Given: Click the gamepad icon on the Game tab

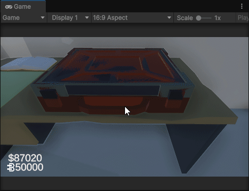Looking at the screenshot, I should pos(9,7).
